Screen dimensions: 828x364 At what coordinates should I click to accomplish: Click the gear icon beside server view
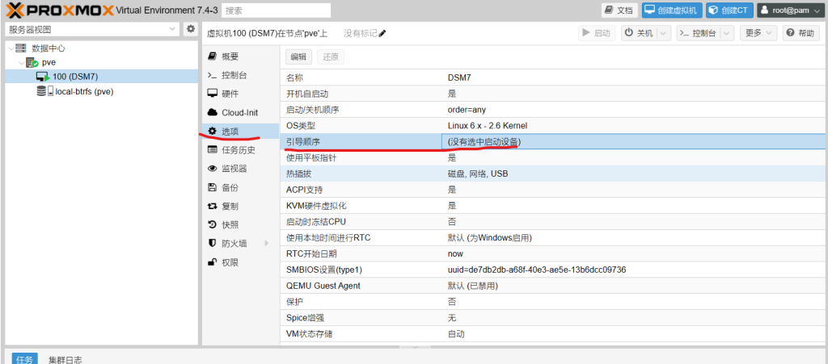coord(191,29)
